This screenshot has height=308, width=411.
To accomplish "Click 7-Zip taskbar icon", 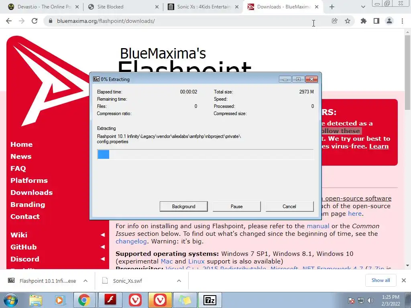I will coord(210,300).
